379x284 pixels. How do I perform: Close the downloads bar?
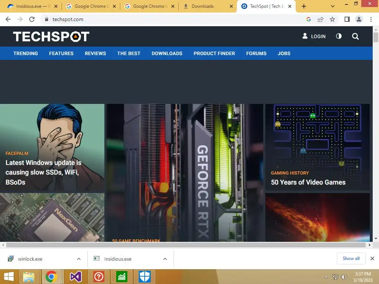(x=372, y=258)
